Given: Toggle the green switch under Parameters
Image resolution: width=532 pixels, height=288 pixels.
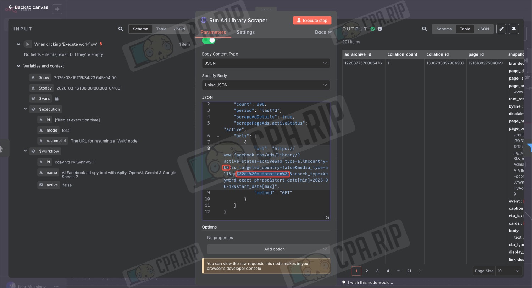Looking at the screenshot, I should pyautogui.click(x=209, y=40).
